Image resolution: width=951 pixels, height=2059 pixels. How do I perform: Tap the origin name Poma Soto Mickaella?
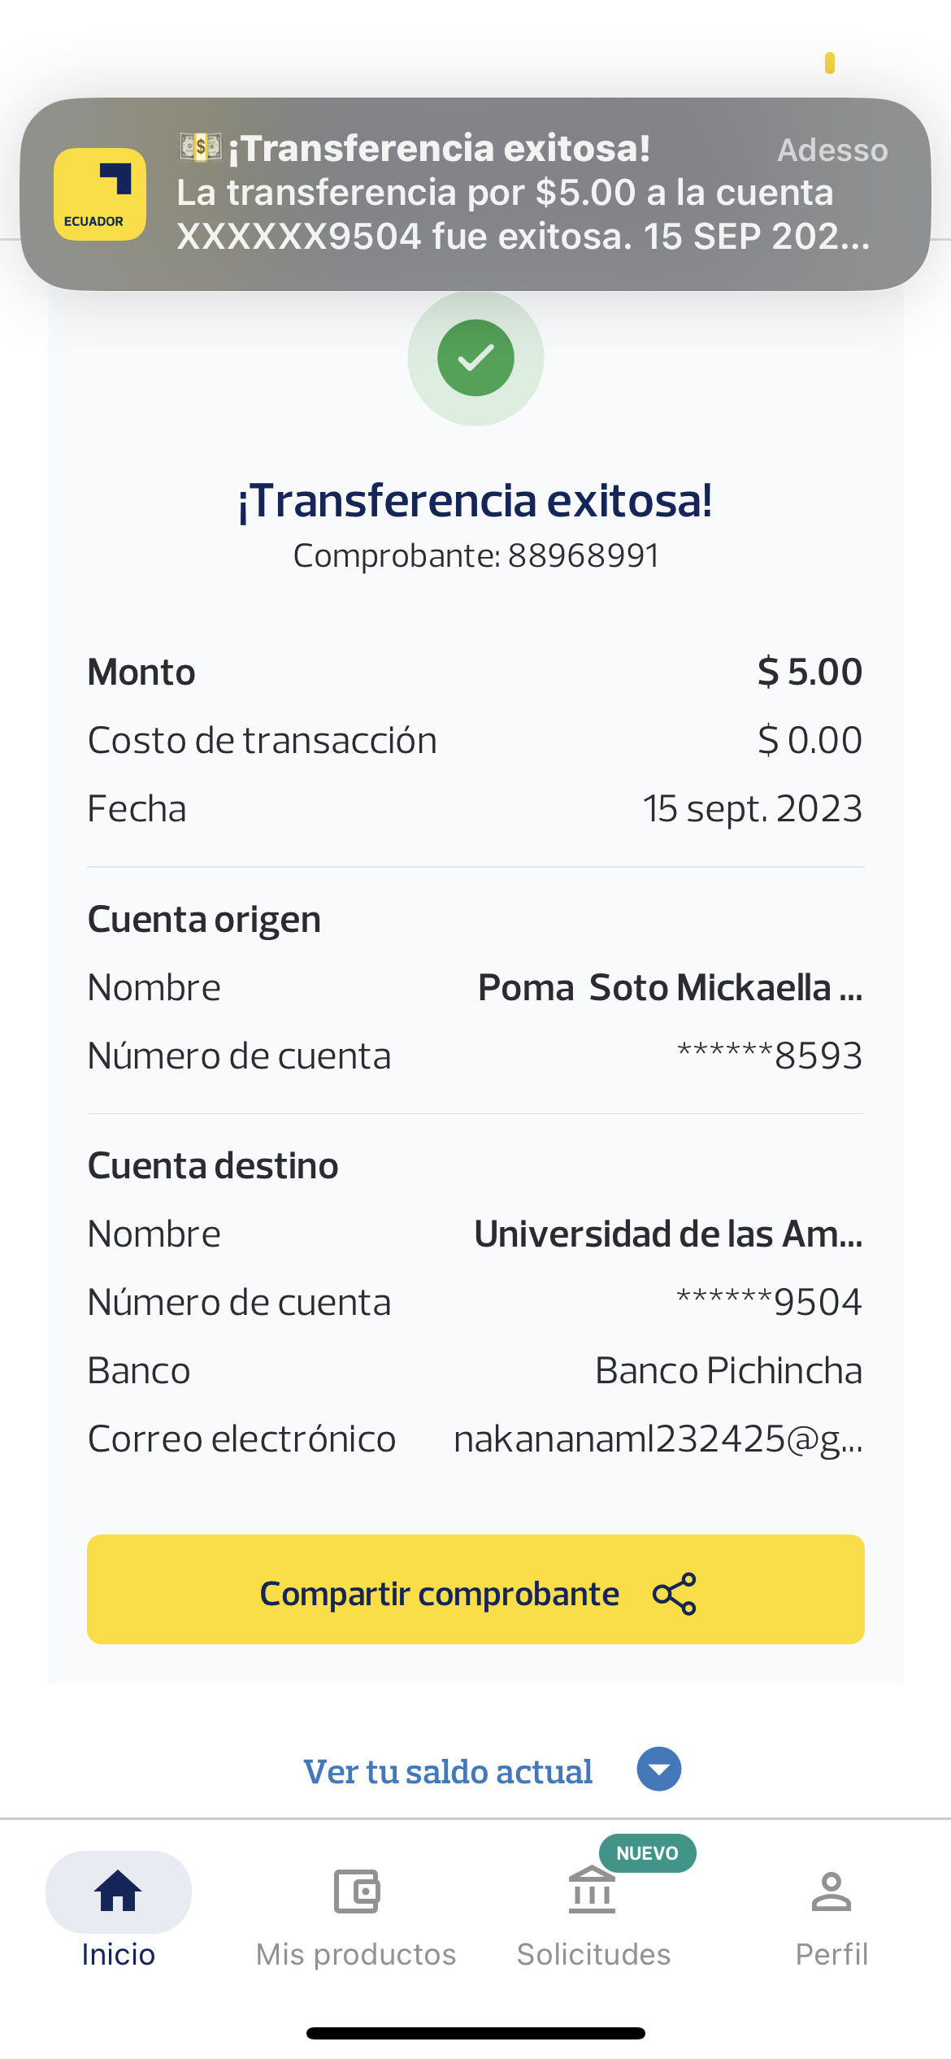[x=670, y=987]
